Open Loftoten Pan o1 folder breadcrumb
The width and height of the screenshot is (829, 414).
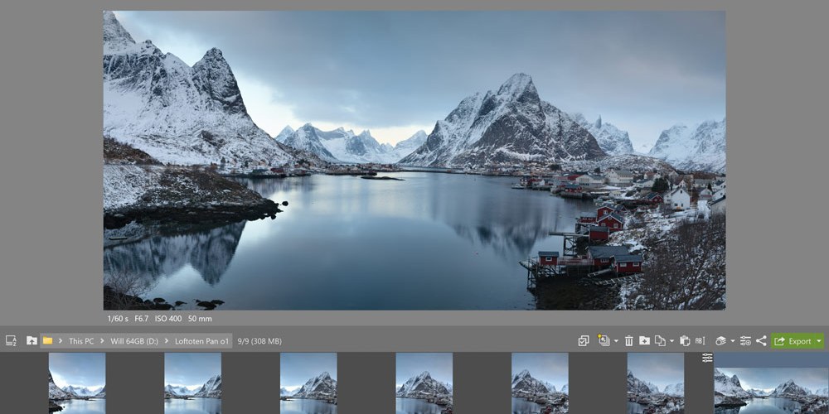[202, 341]
